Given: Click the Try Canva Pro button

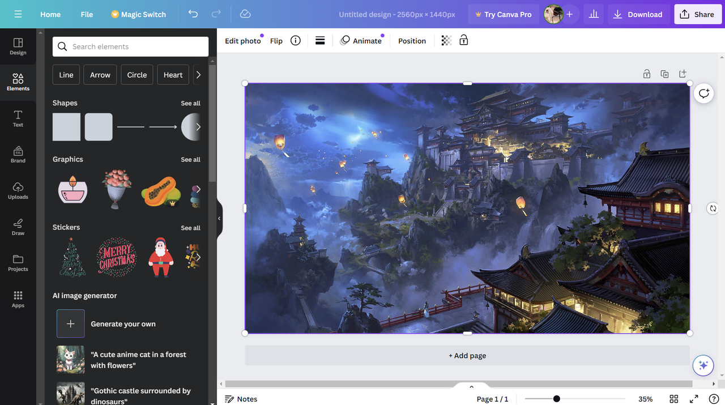Looking at the screenshot, I should click(504, 14).
